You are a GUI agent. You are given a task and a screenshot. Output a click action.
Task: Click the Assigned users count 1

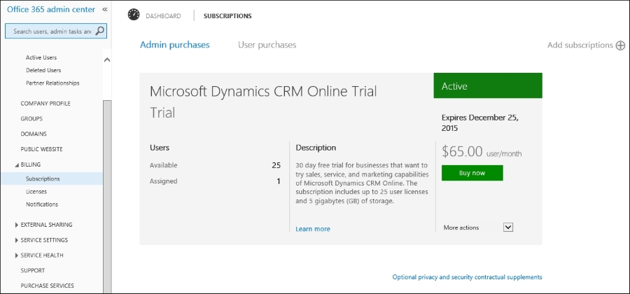click(279, 181)
